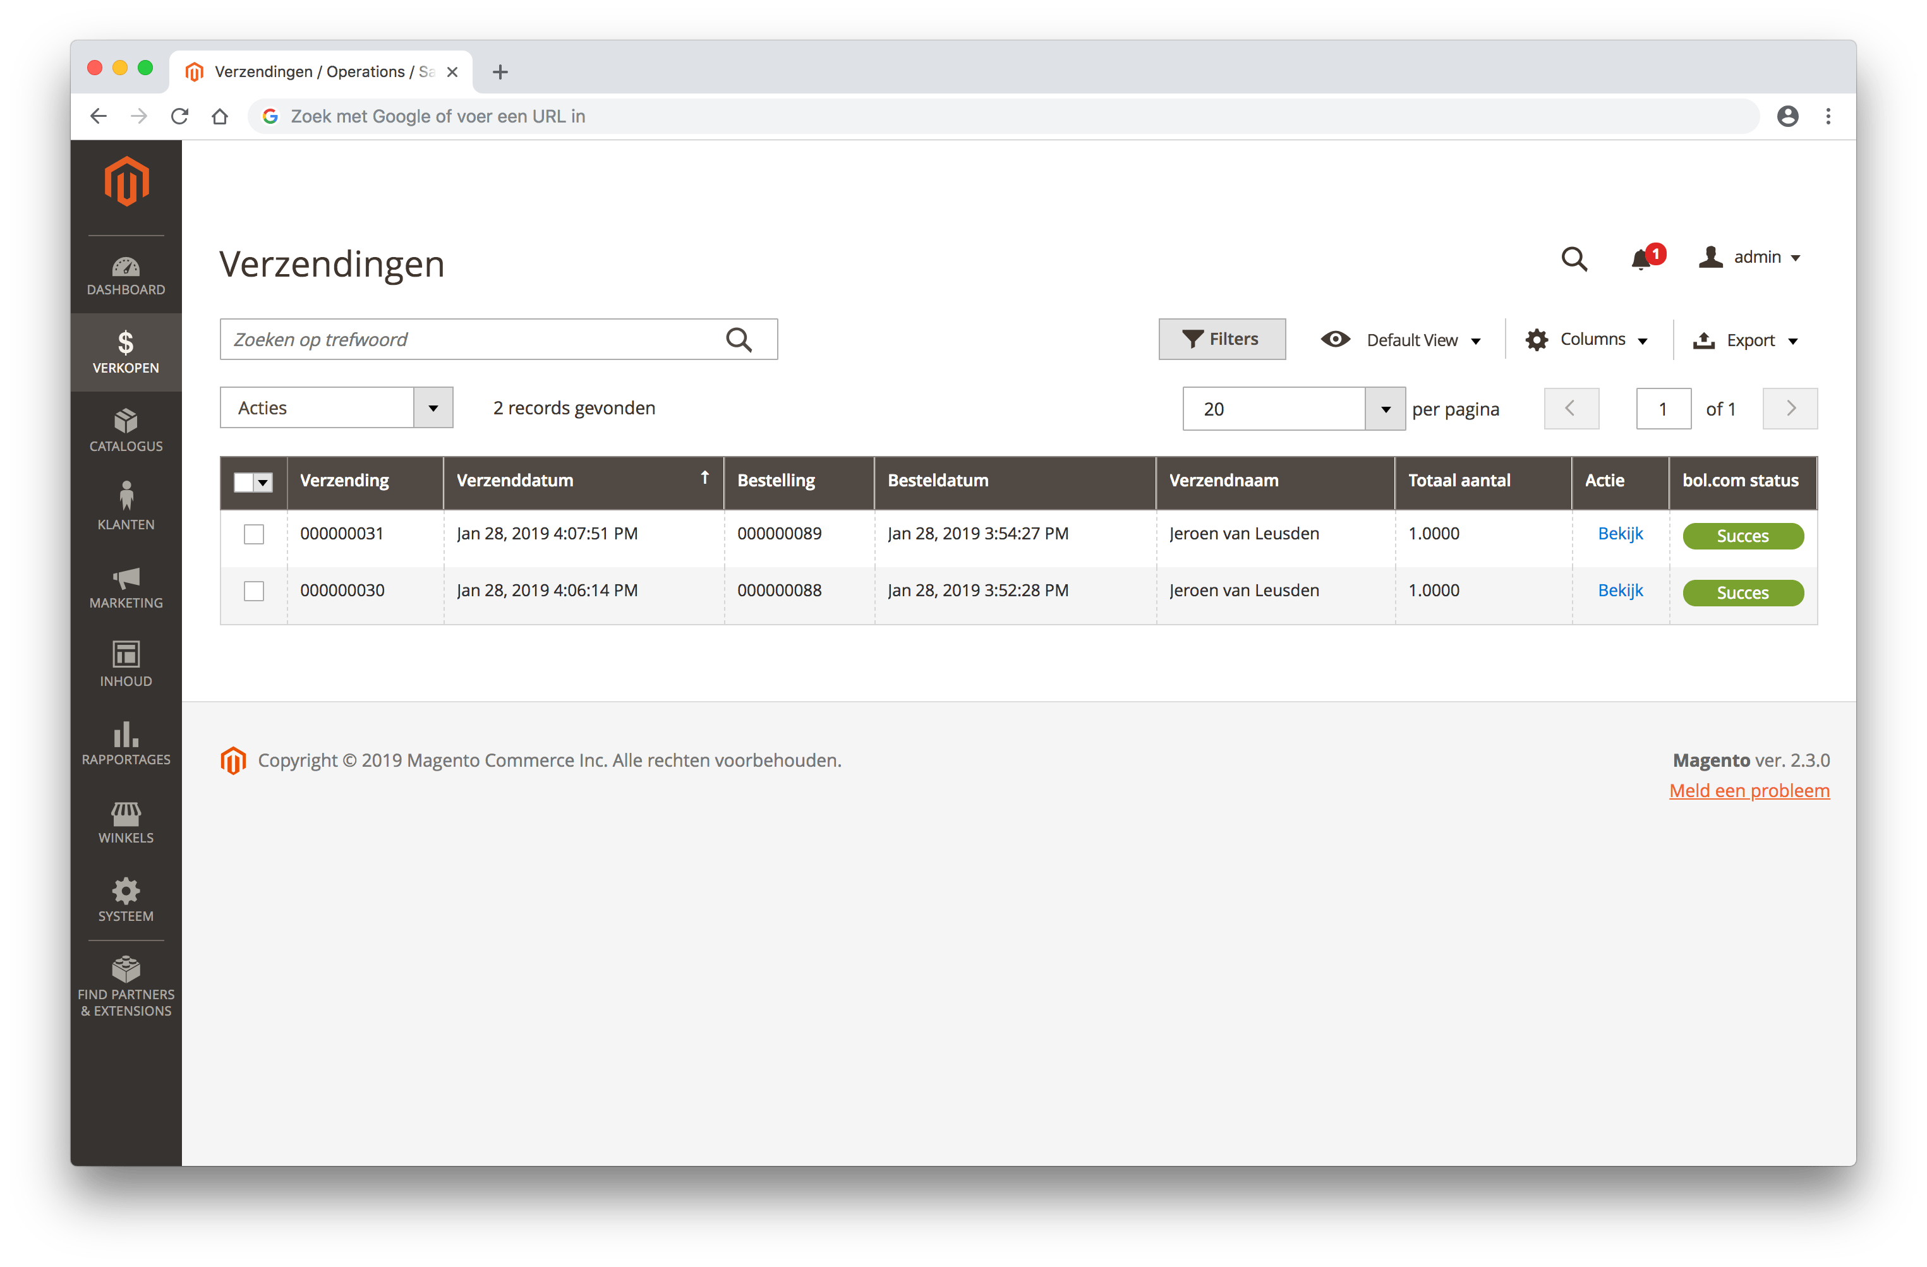Open the Acties dropdown

[336, 408]
